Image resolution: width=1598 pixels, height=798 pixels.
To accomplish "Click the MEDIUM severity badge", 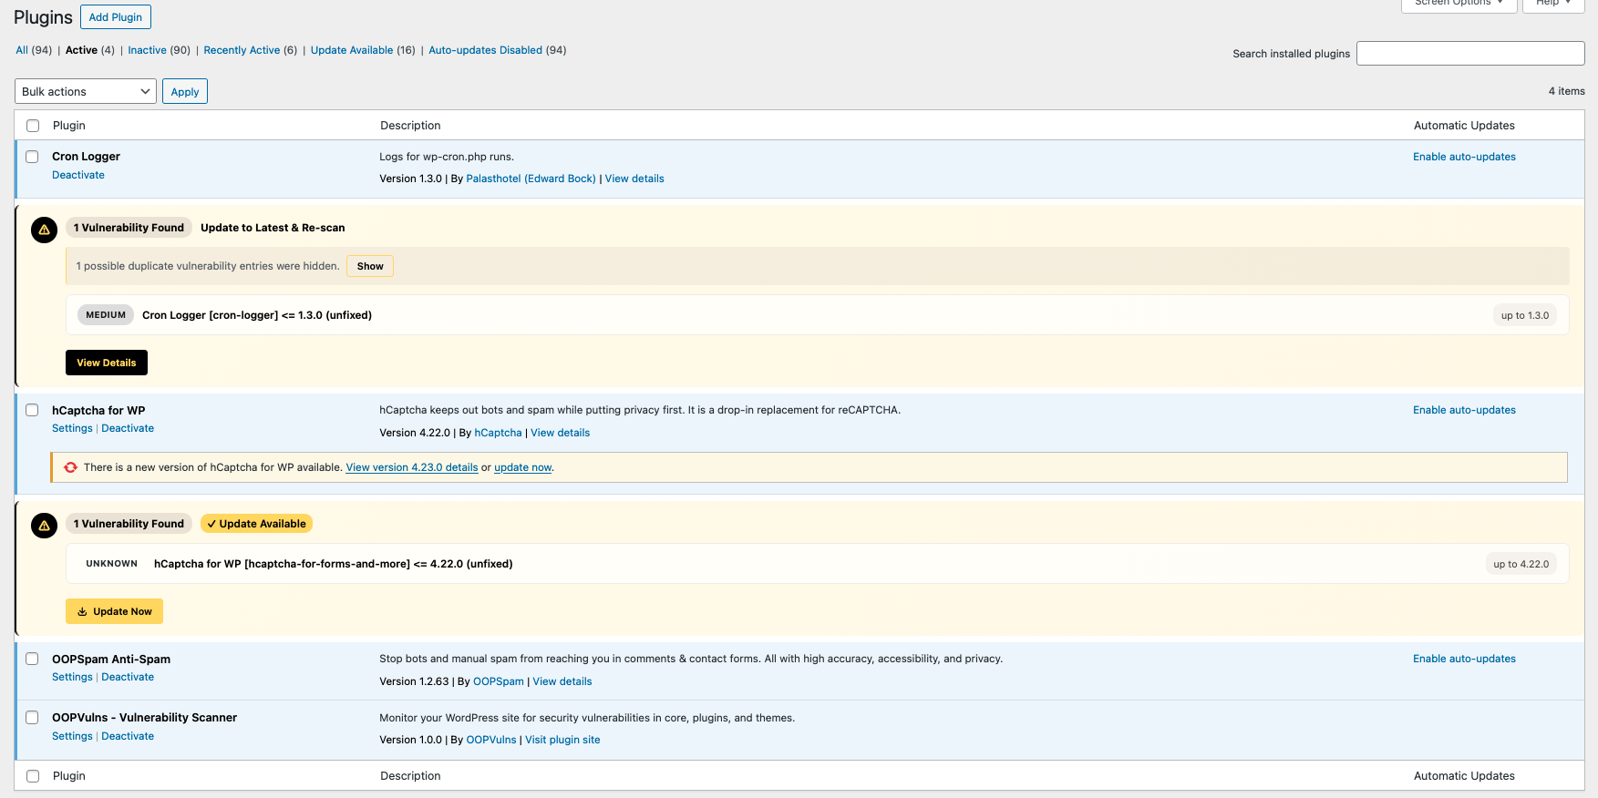I will pyautogui.click(x=106, y=315).
